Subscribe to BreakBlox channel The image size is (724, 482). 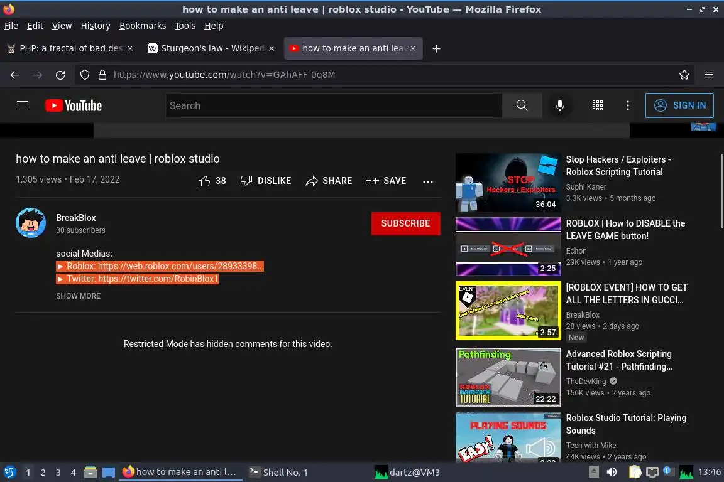click(406, 223)
